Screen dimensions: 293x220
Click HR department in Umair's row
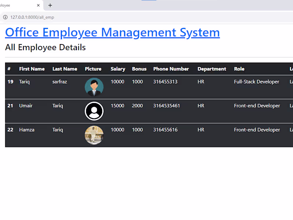click(201, 106)
